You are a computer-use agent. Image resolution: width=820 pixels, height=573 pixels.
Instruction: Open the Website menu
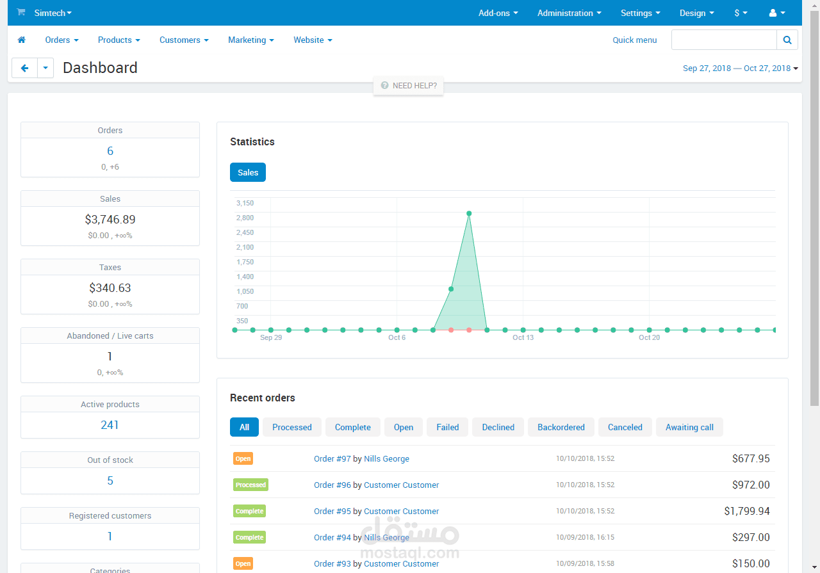click(313, 40)
